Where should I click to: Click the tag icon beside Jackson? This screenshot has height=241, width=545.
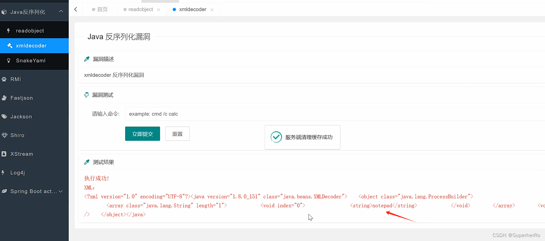pos(4,117)
